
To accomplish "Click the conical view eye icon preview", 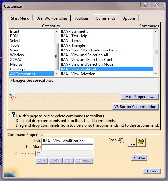I will point(12,97).
